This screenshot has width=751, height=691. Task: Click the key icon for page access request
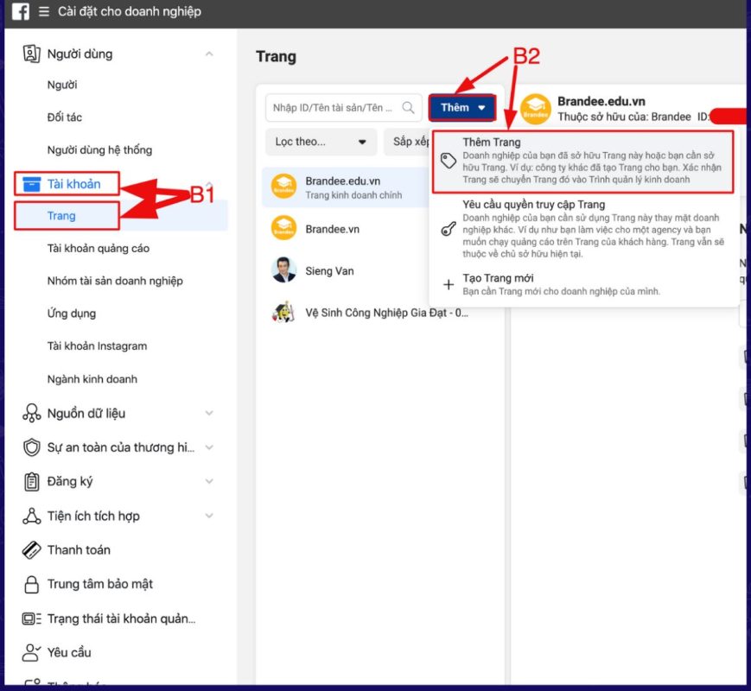[x=449, y=229]
